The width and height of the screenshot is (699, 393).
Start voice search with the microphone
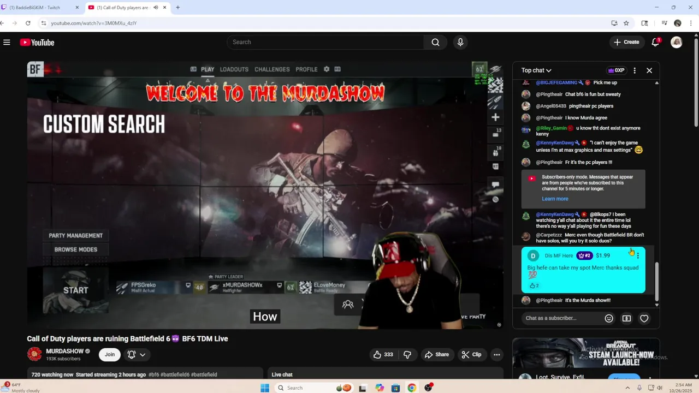pos(460,42)
